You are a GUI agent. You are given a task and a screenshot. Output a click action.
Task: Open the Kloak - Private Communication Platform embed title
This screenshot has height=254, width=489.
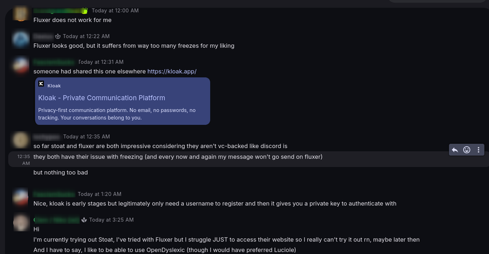102,98
